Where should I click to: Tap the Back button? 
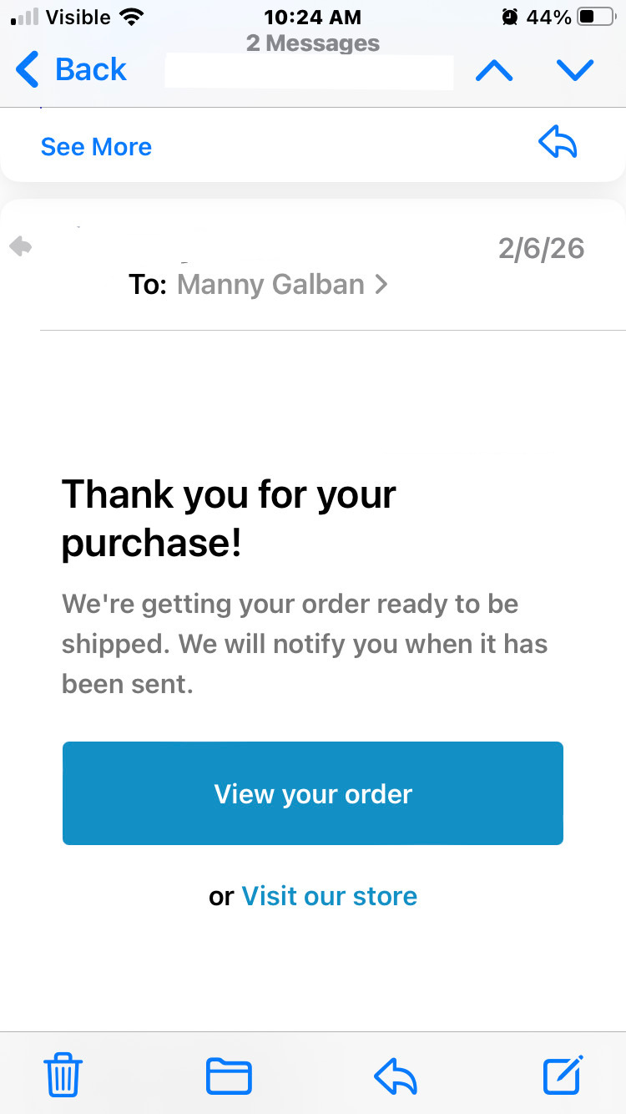coord(72,69)
